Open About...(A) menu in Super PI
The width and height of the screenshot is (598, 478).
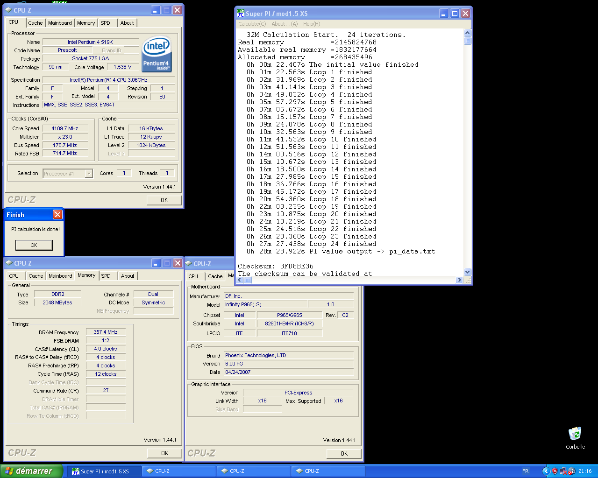tap(285, 24)
